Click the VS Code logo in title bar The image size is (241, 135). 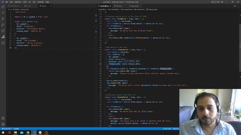tap(2, 2)
